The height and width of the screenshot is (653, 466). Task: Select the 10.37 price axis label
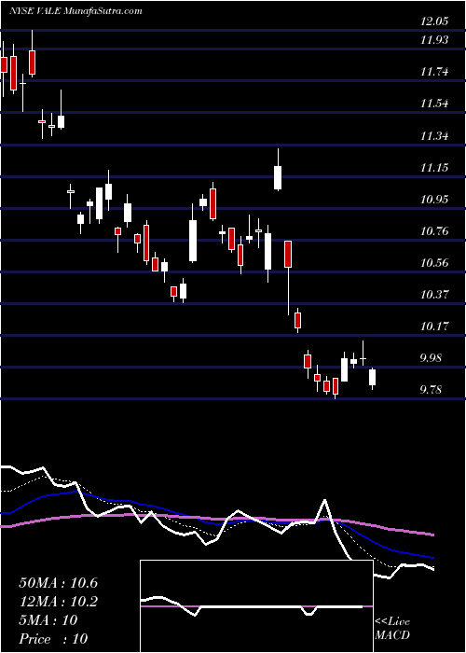click(x=434, y=295)
